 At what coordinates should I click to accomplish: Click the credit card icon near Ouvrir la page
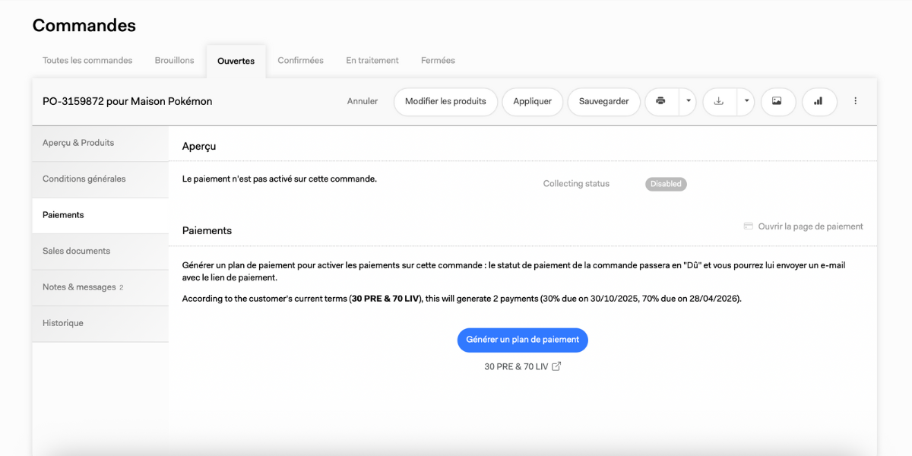click(748, 226)
